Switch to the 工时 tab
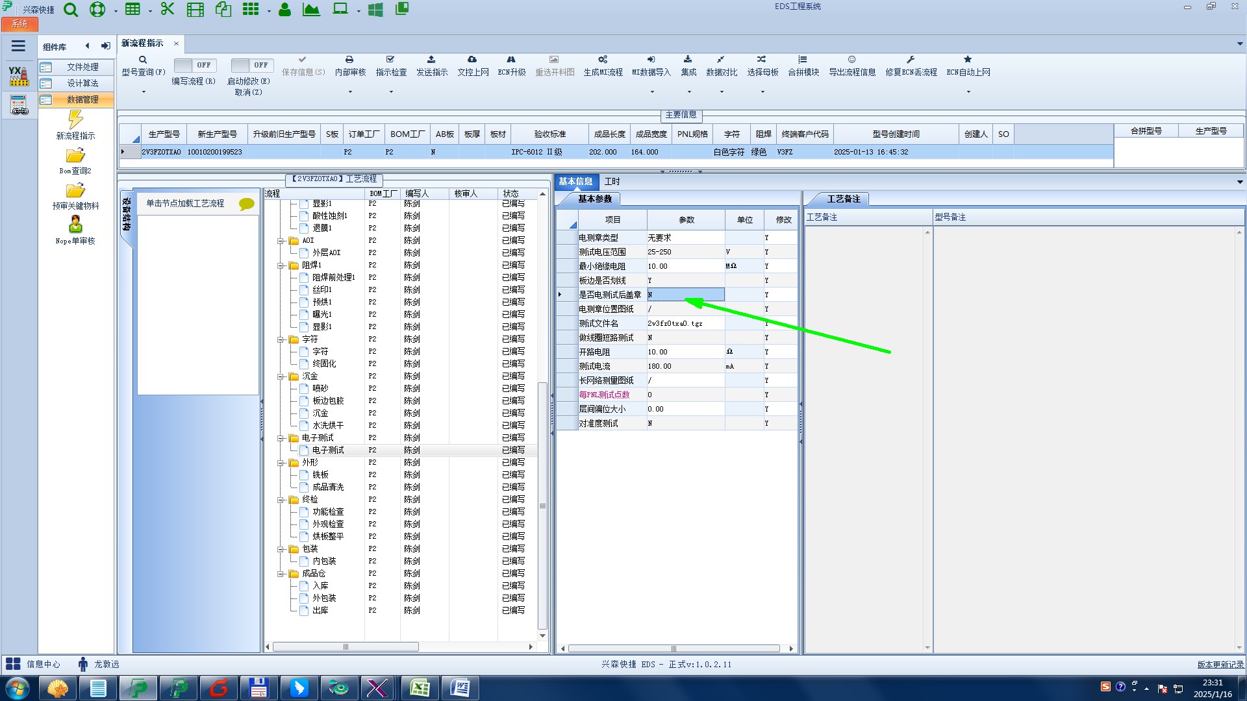 pyautogui.click(x=612, y=182)
